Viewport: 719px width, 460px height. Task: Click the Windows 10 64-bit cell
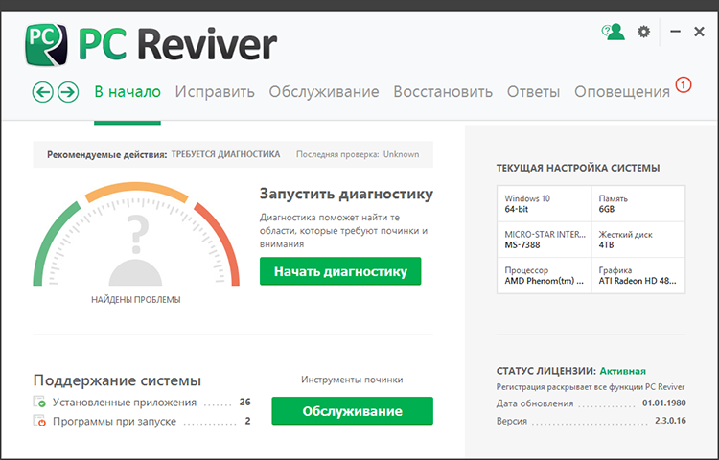click(545, 204)
